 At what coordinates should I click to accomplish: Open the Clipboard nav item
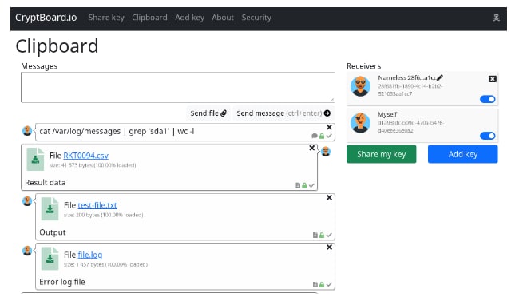click(149, 18)
